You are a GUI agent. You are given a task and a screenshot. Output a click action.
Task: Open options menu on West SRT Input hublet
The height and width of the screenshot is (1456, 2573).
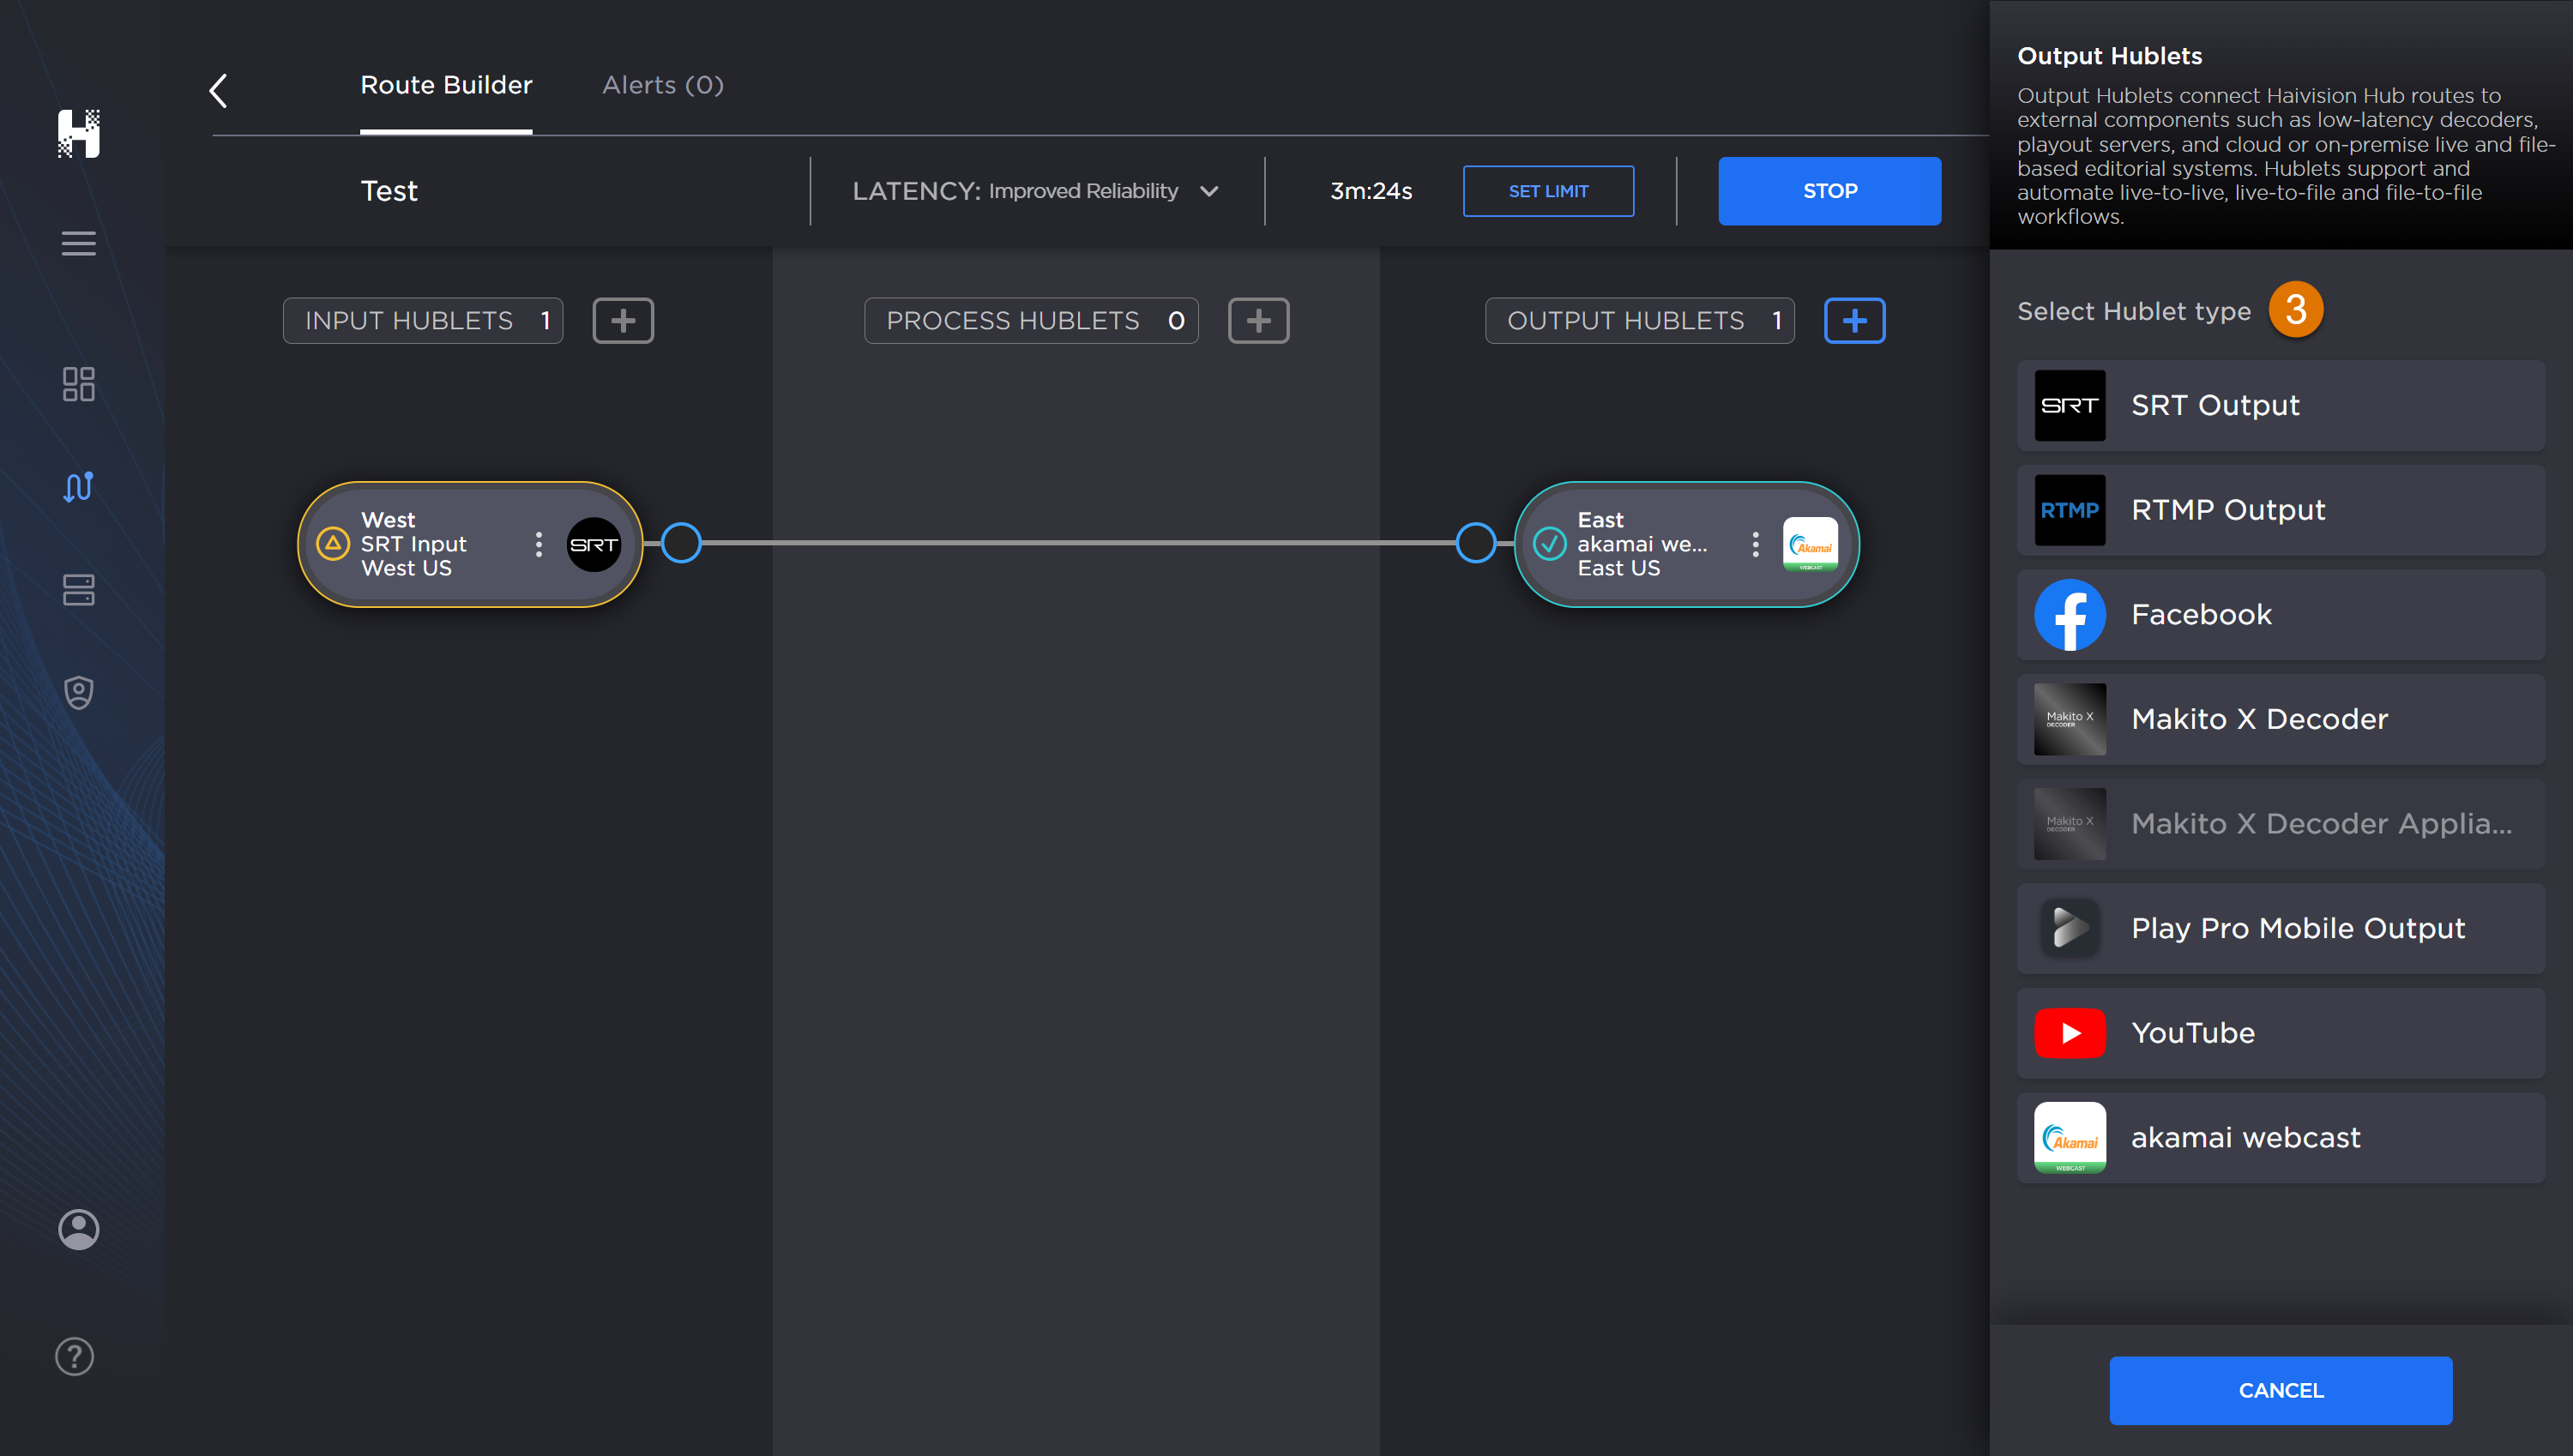click(x=539, y=544)
